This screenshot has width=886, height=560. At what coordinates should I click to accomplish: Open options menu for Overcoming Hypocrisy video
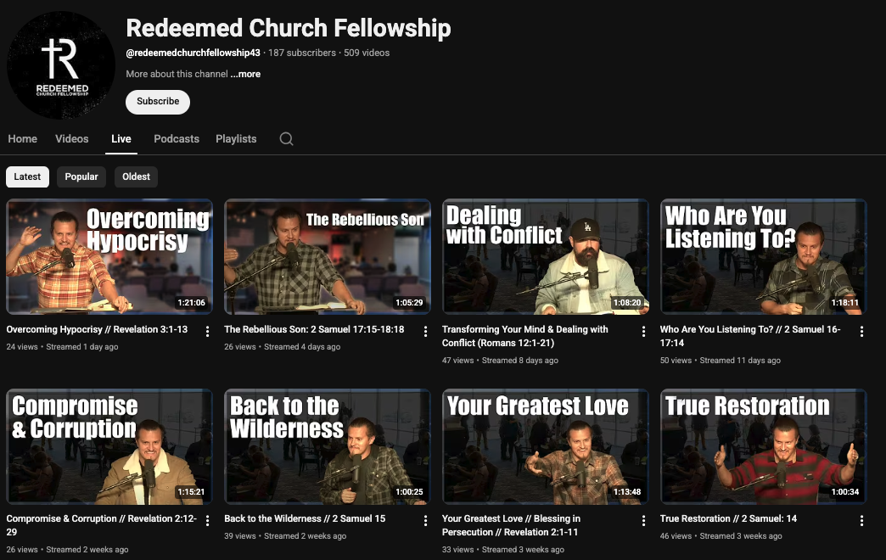coord(207,332)
